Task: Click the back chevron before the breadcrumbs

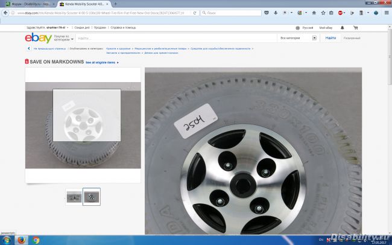Action: point(29,48)
